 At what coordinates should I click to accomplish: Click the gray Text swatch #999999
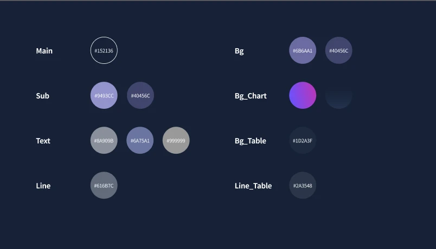(x=176, y=140)
